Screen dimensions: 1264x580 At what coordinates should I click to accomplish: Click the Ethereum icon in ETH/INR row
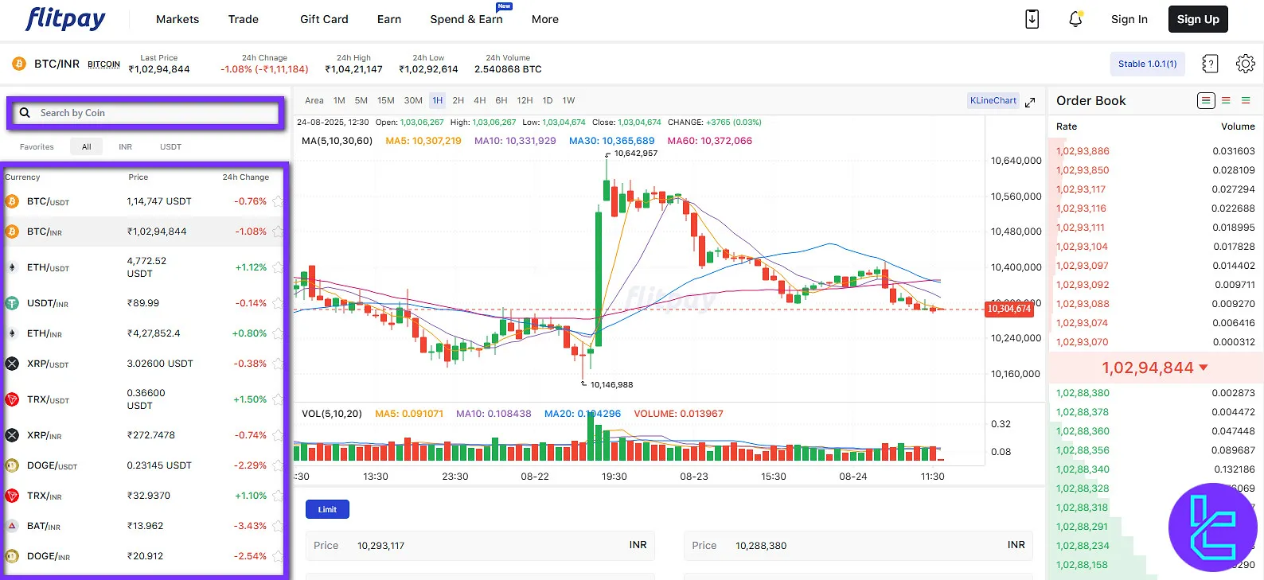12,333
